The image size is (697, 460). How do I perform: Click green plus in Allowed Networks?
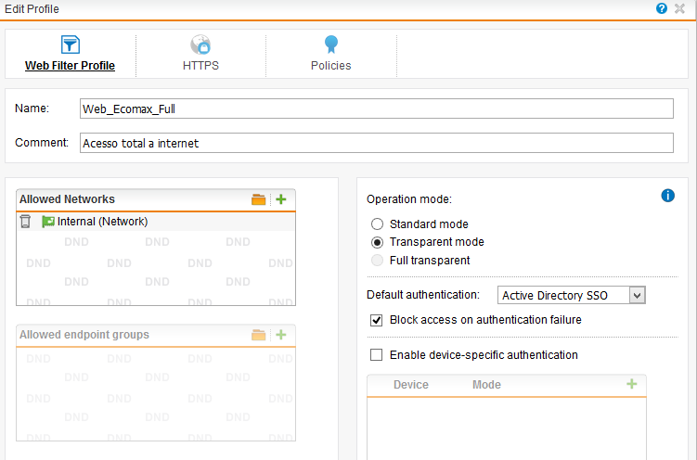[281, 199]
